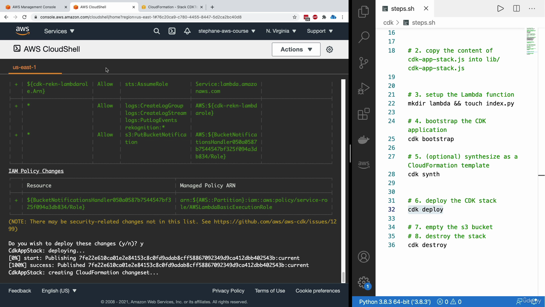Open a new browser tab

212,7
